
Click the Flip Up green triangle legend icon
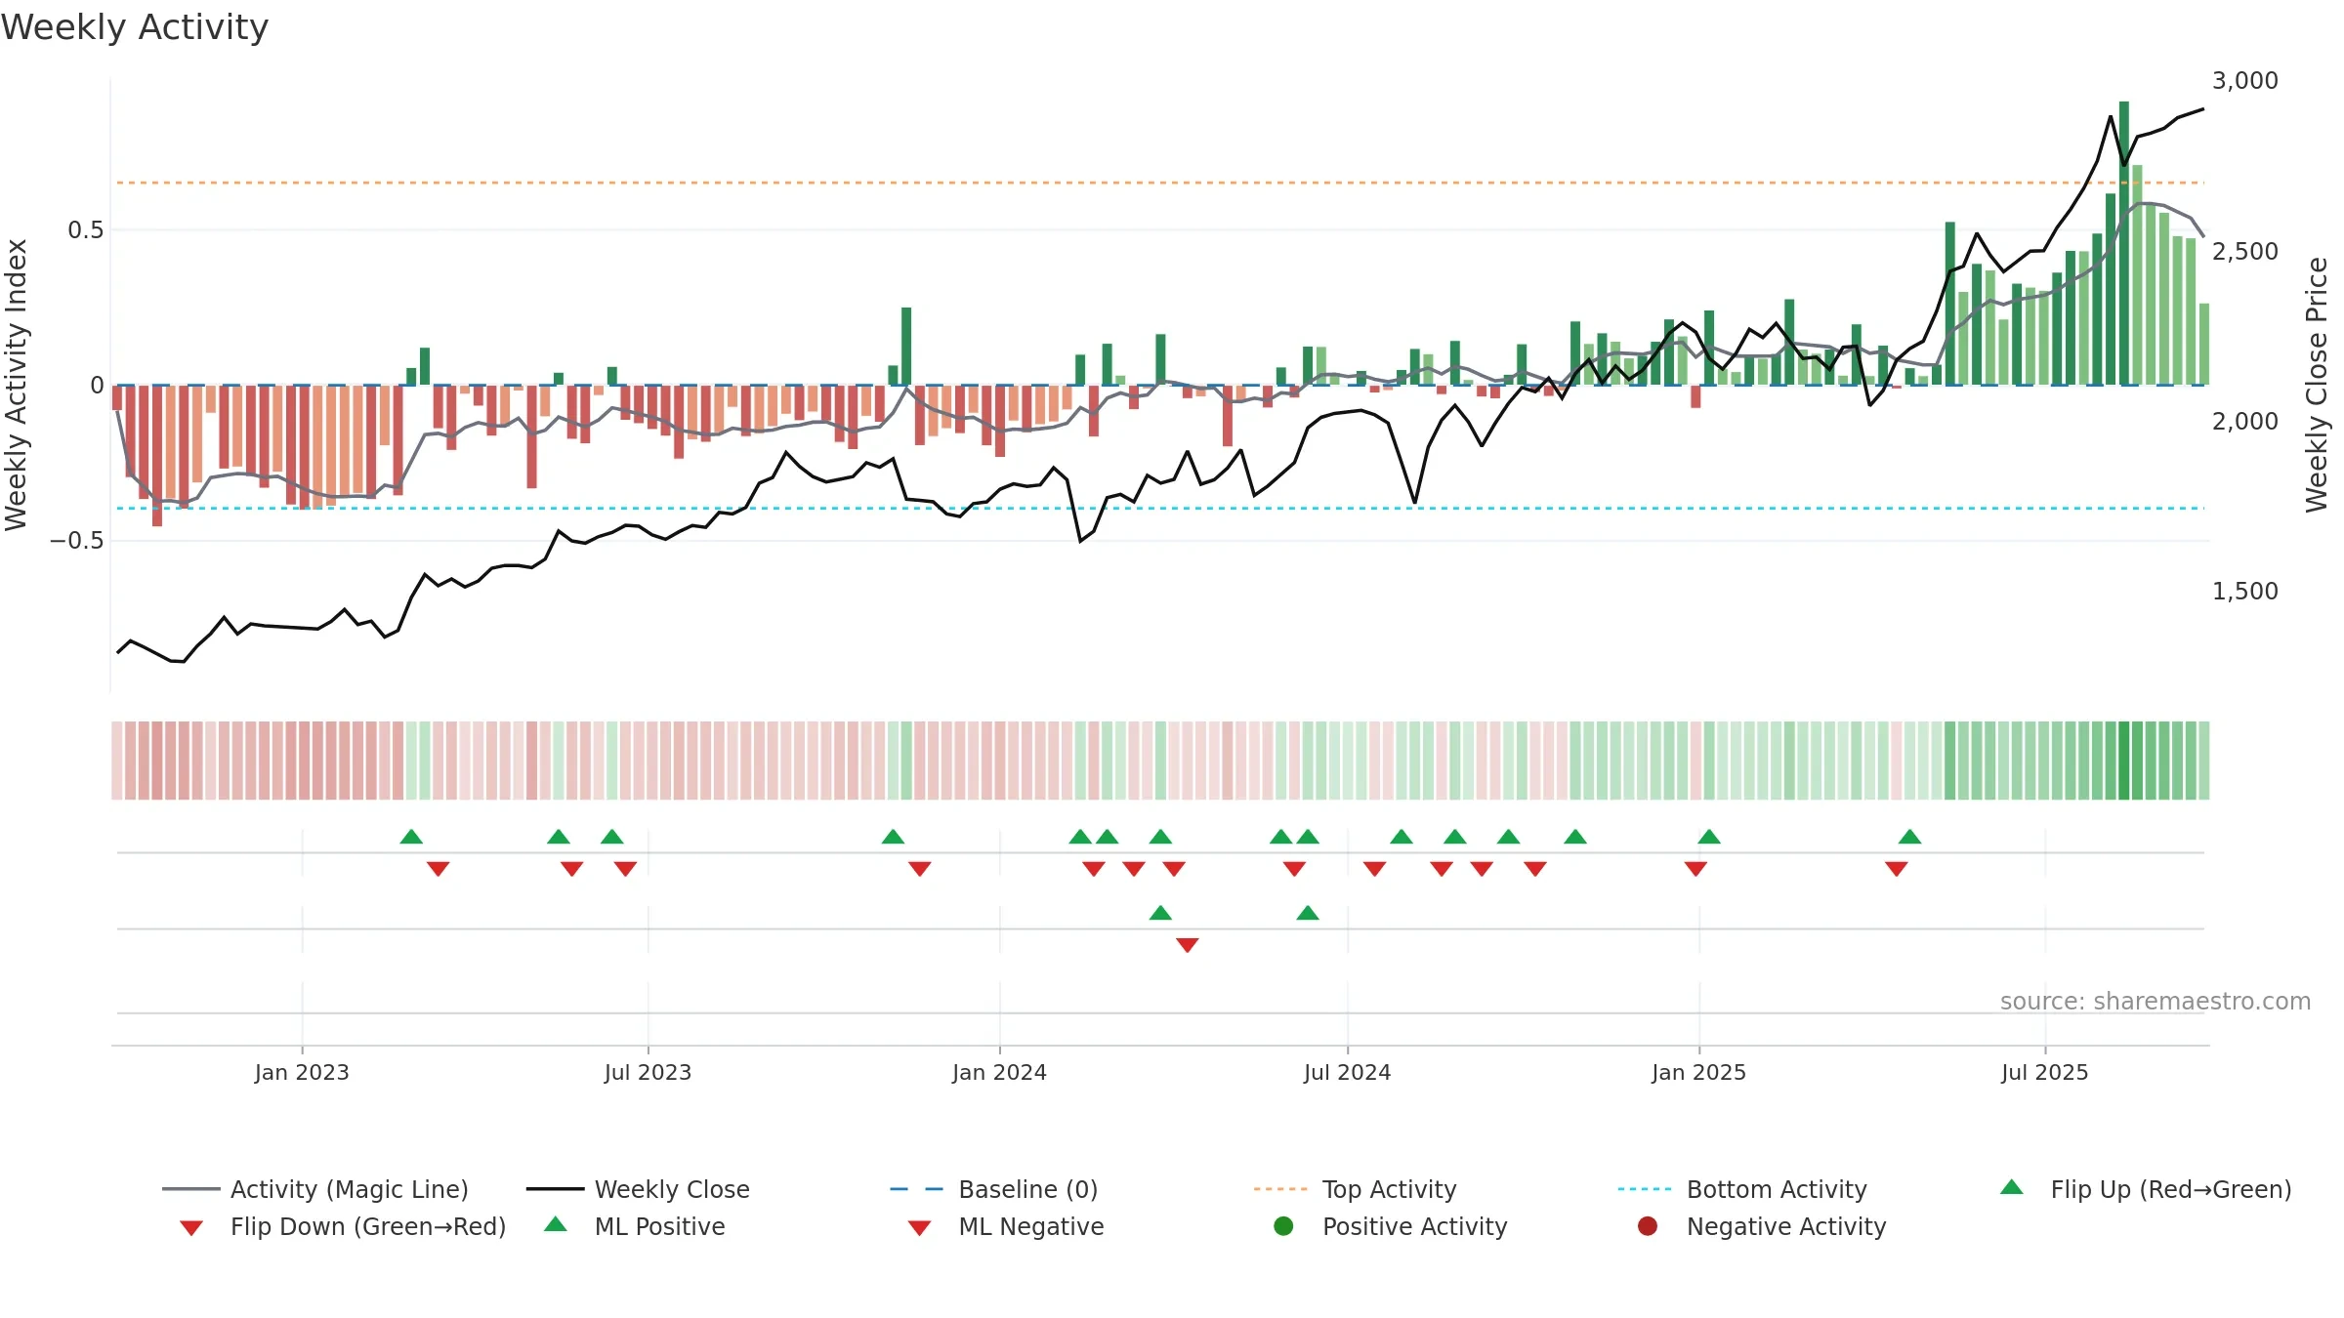(x=2012, y=1187)
